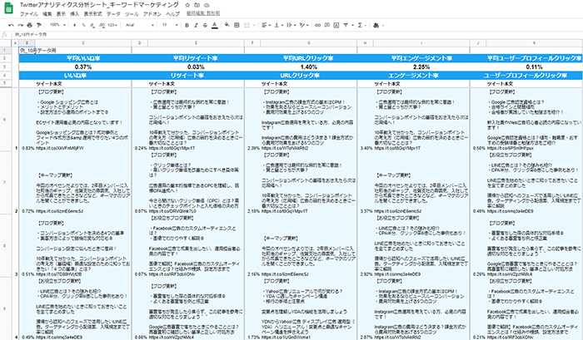Open the 編集 menu
This screenshot has width=583, height=340.
click(47, 14)
